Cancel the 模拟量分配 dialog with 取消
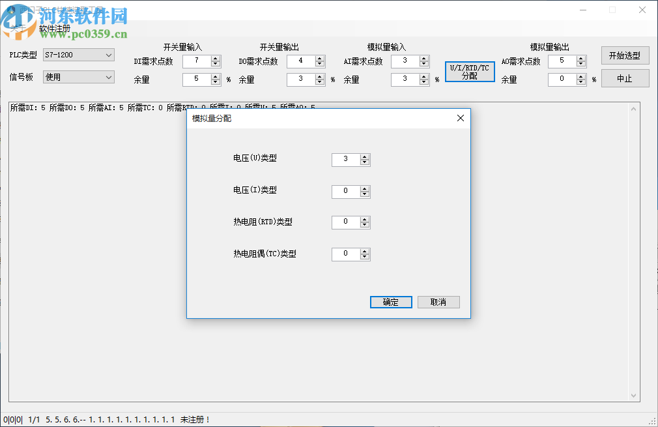 [x=438, y=302]
